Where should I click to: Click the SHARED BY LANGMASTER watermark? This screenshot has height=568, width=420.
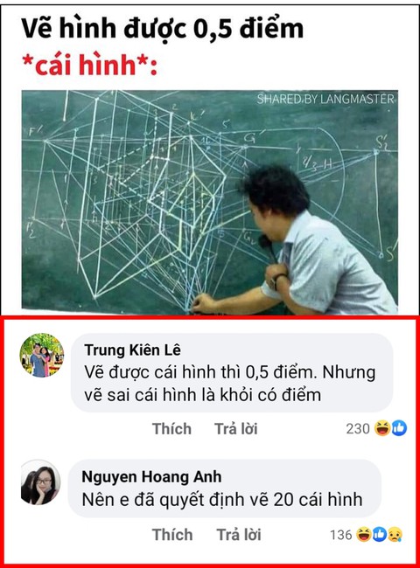click(x=325, y=99)
